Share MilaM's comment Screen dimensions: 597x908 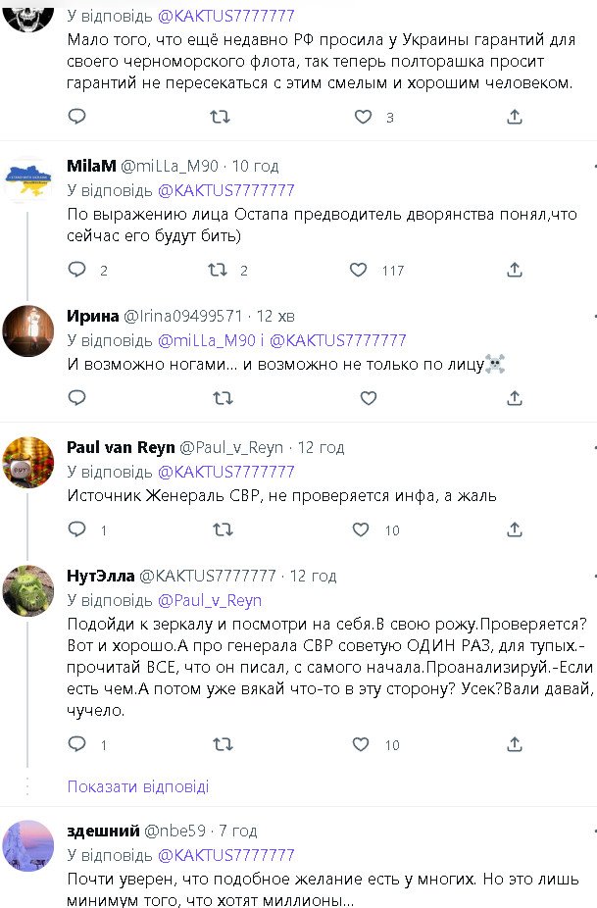pos(515,270)
